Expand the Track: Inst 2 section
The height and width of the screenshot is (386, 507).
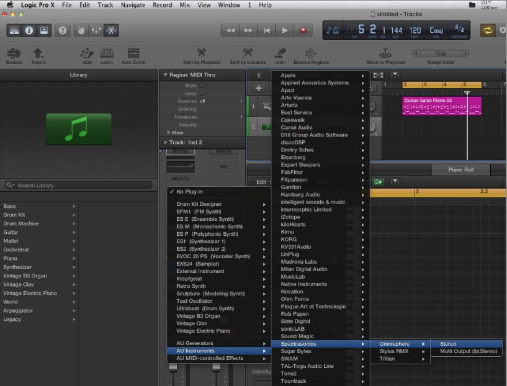tap(164, 142)
